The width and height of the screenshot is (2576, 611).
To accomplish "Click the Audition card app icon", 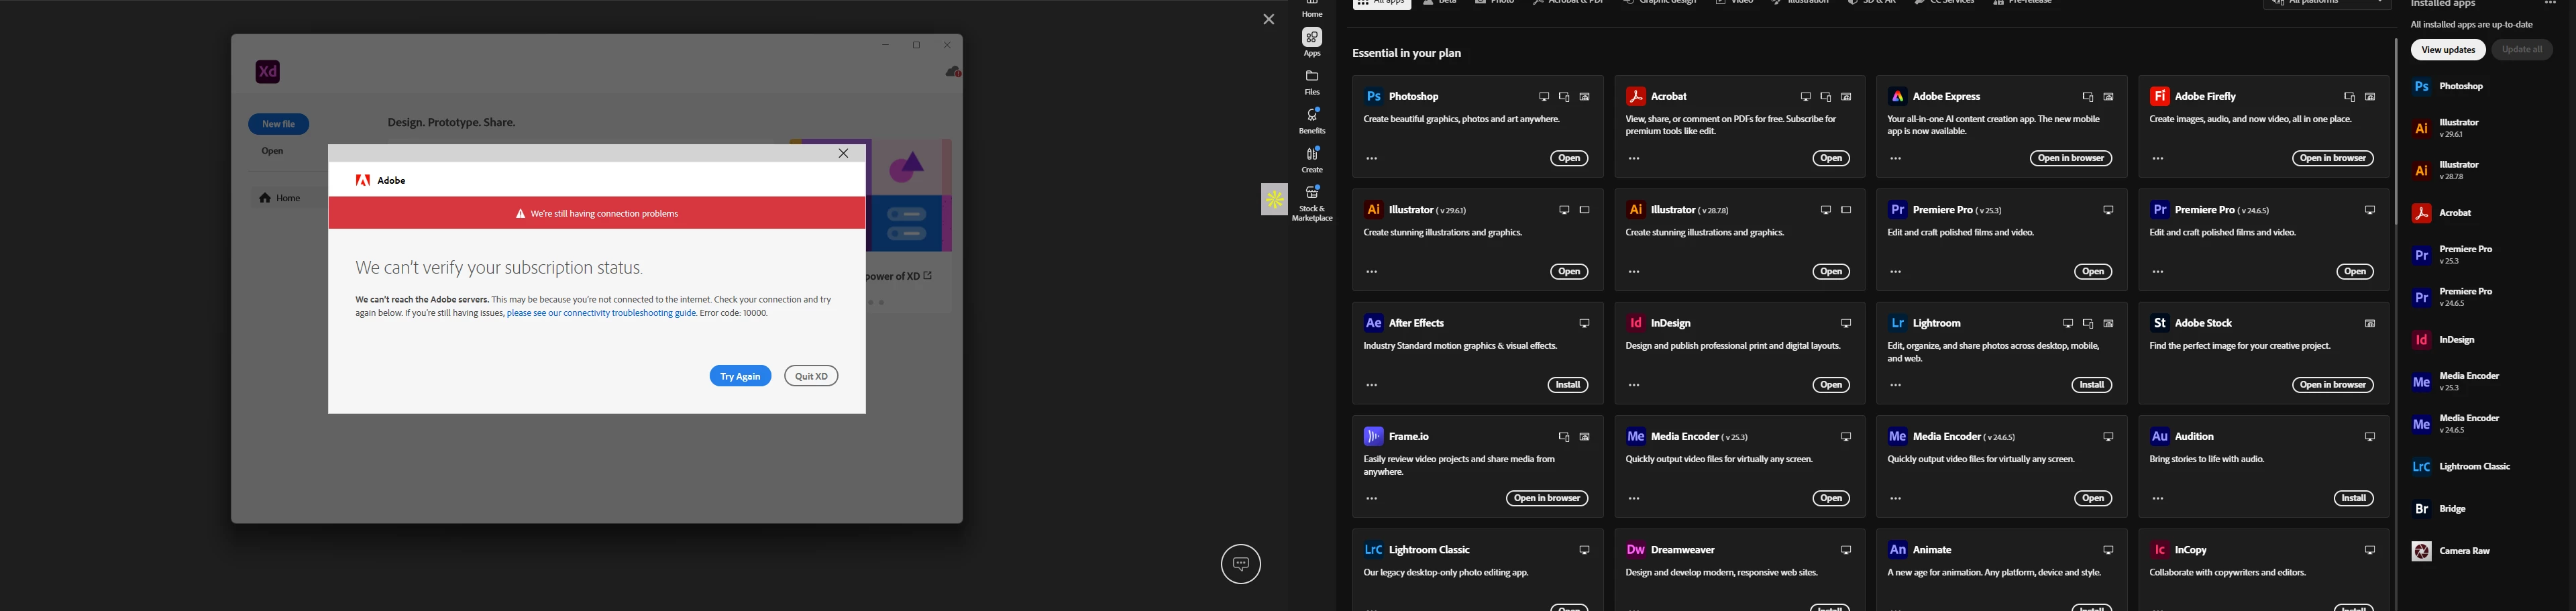I will [x=2159, y=436].
